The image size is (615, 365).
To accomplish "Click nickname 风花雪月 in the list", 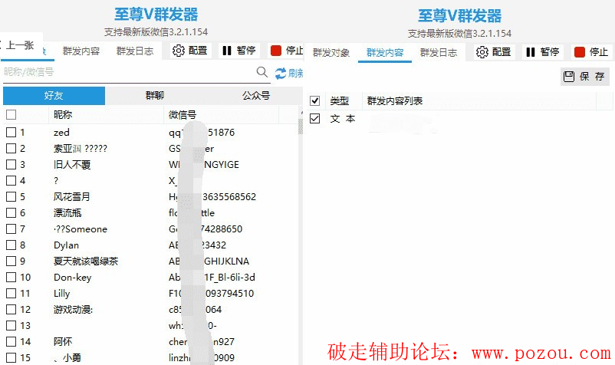I will pos(72,197).
